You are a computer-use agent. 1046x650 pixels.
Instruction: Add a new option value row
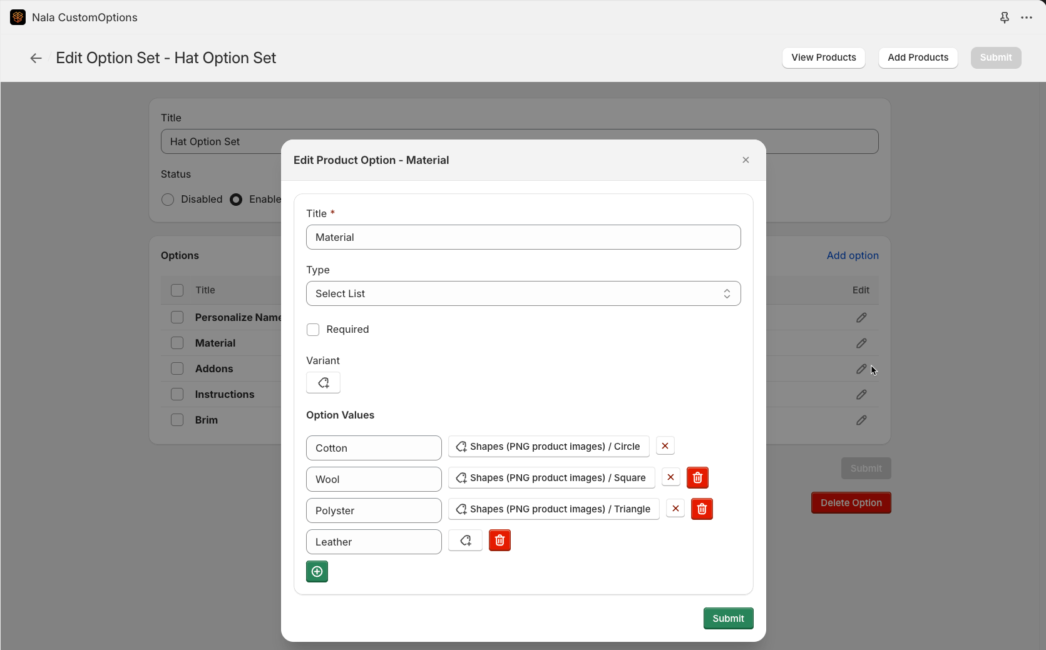tap(317, 572)
